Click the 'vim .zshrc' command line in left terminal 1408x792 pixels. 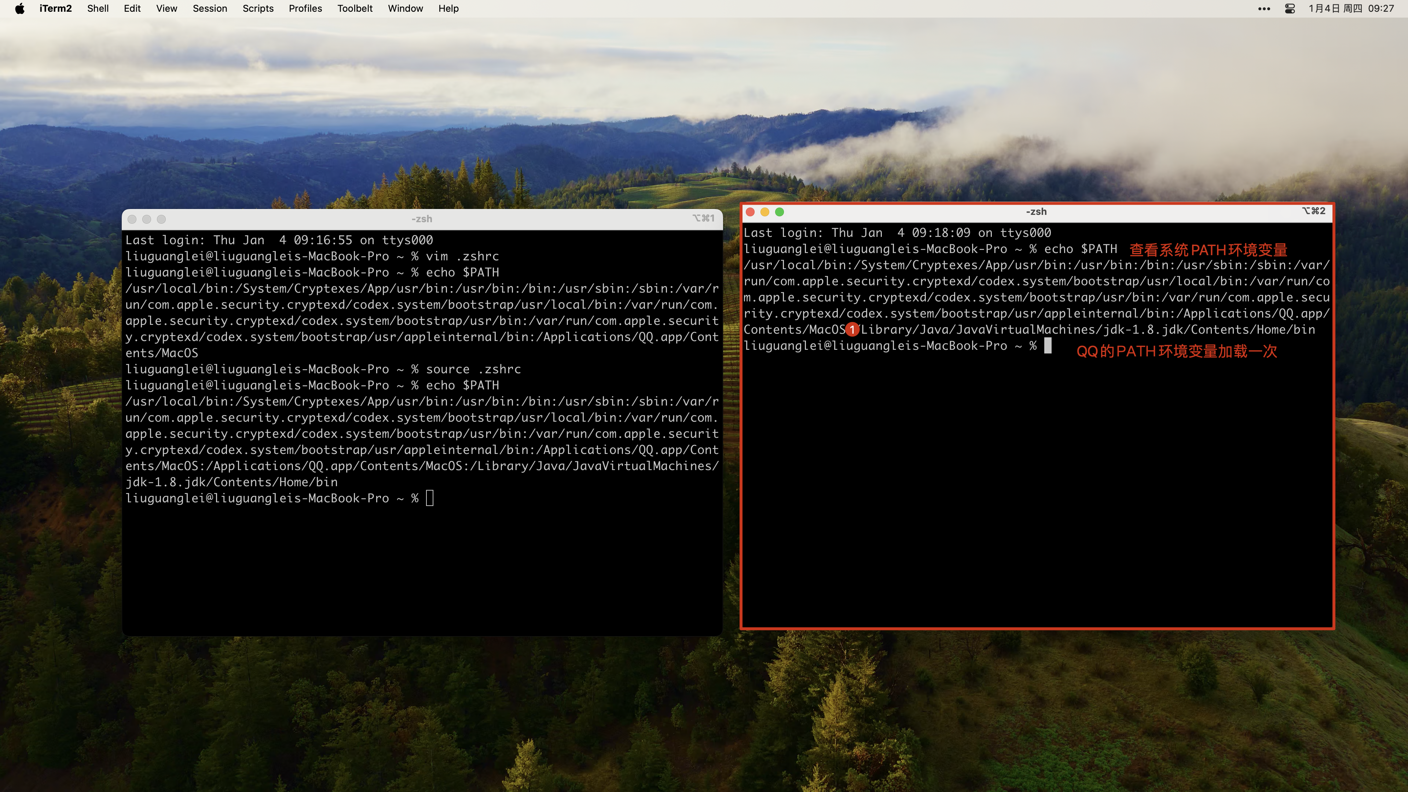(312, 256)
